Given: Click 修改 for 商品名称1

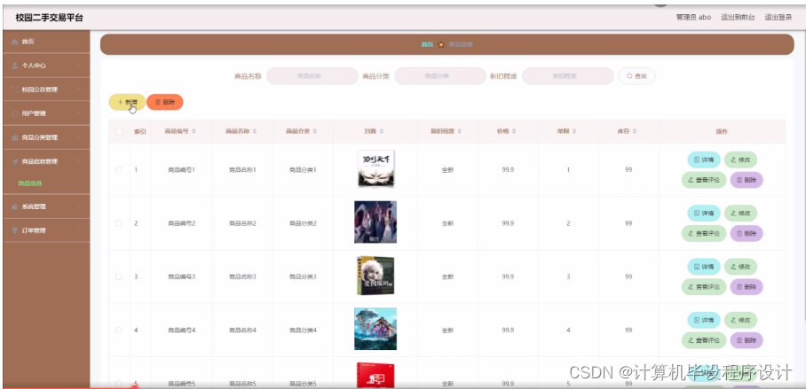Looking at the screenshot, I should pos(740,159).
